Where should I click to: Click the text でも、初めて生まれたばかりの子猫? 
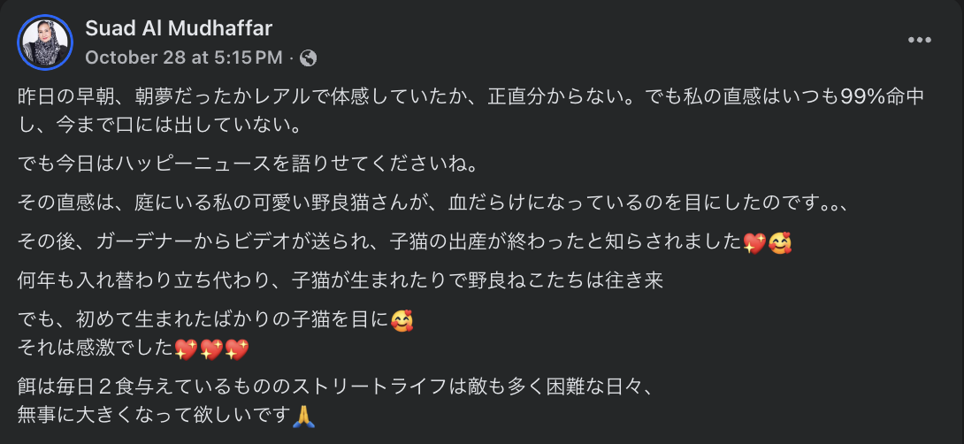point(203,321)
